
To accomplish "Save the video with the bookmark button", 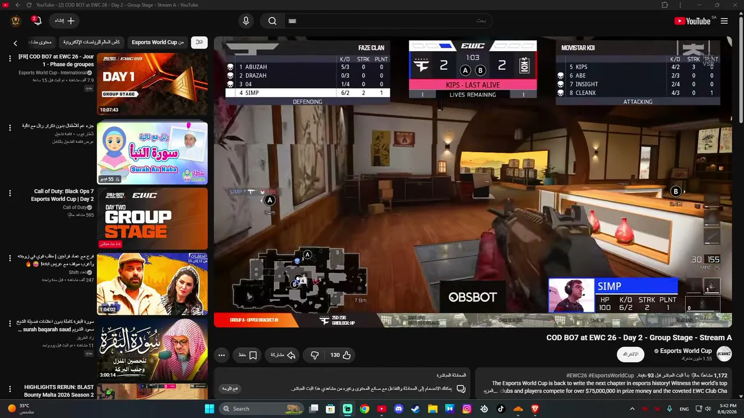I will tap(248, 355).
